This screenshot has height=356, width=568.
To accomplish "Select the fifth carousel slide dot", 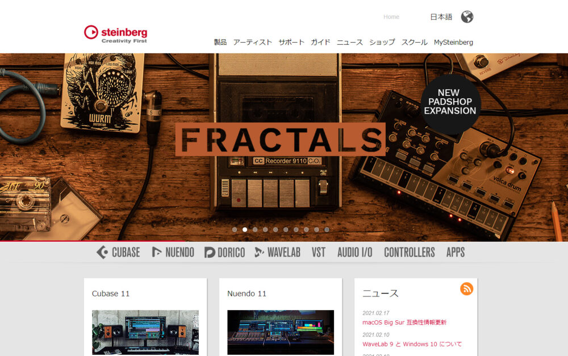I will 275,229.
